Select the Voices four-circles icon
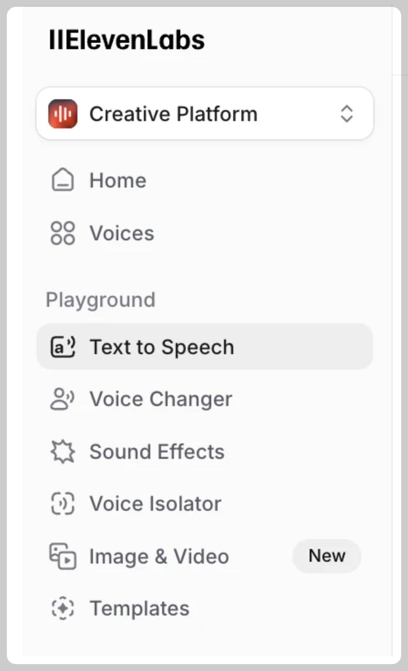The image size is (408, 671). pos(62,233)
